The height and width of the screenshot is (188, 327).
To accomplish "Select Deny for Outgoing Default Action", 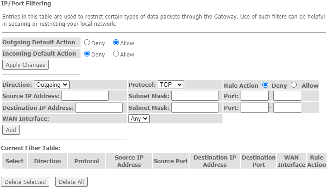I will 87,43.
